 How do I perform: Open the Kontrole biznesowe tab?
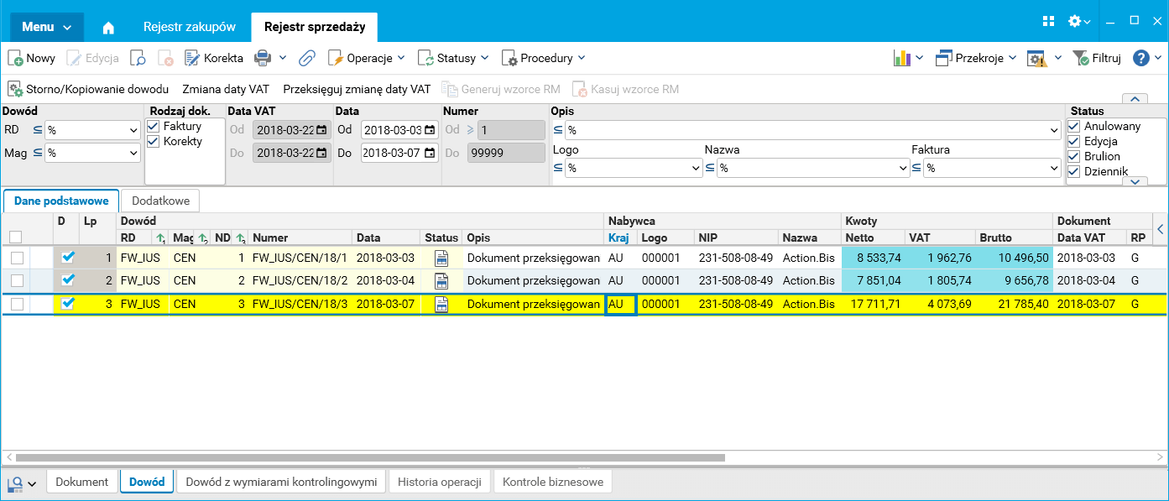click(x=553, y=482)
